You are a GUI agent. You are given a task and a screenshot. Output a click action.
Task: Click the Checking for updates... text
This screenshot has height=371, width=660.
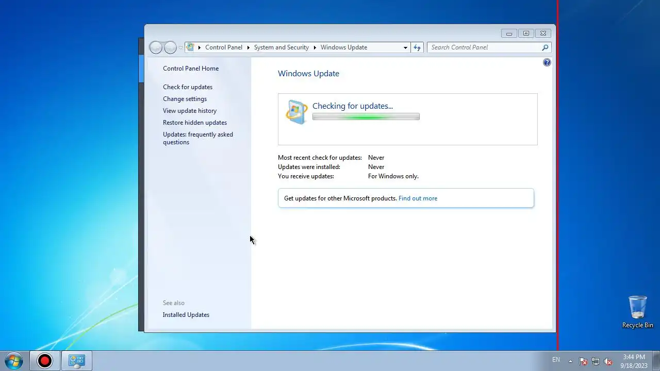click(x=353, y=106)
